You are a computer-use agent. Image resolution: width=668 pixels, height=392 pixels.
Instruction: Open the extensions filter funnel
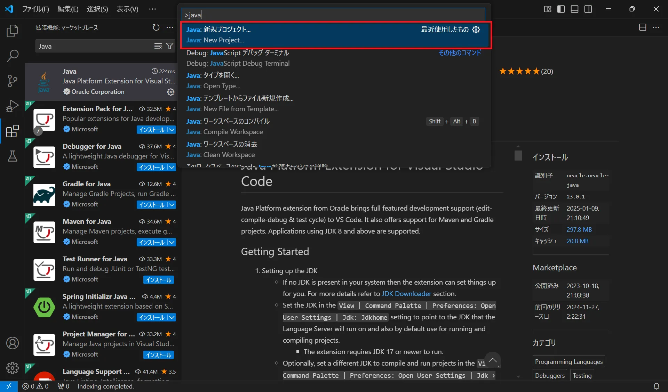(169, 46)
